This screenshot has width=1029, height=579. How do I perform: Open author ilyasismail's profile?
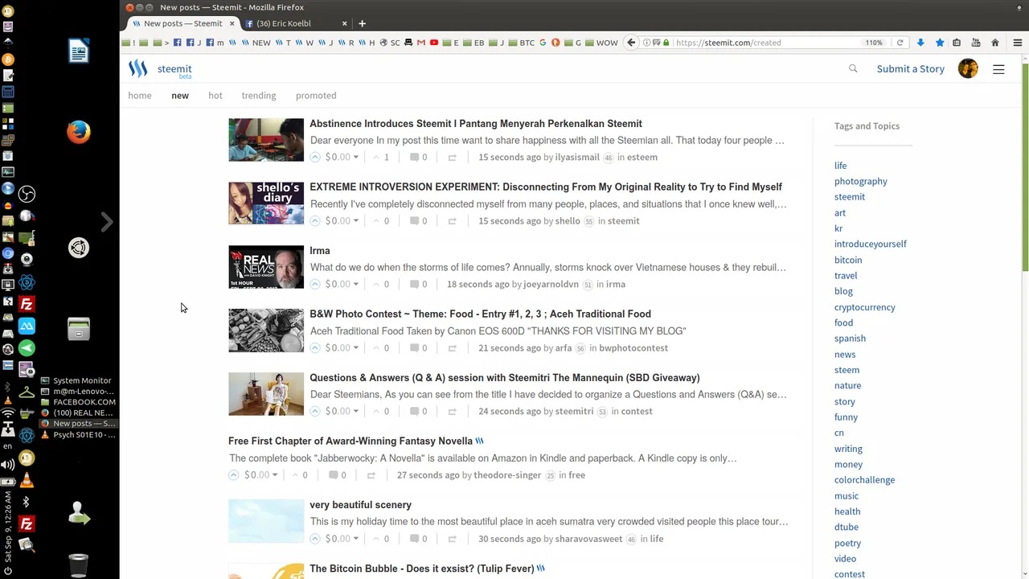577,157
